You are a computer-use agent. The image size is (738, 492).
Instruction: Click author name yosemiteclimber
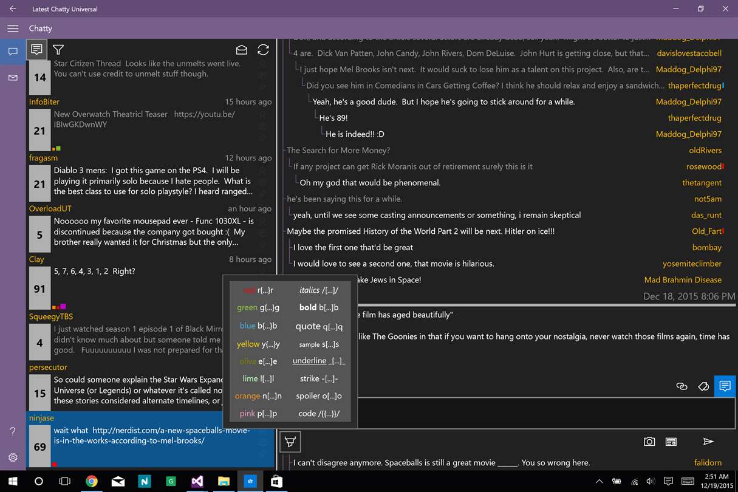[x=692, y=264]
